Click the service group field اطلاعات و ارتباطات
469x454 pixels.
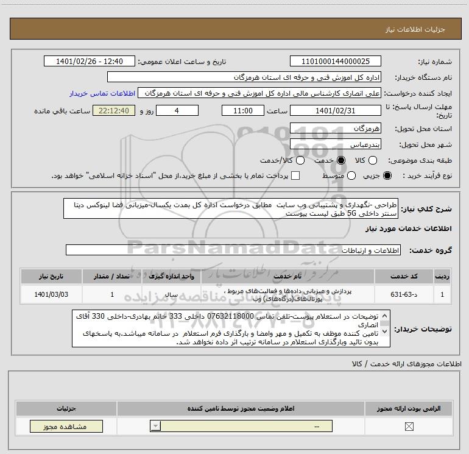coord(233,250)
